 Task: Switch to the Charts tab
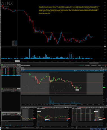[23, 68]
